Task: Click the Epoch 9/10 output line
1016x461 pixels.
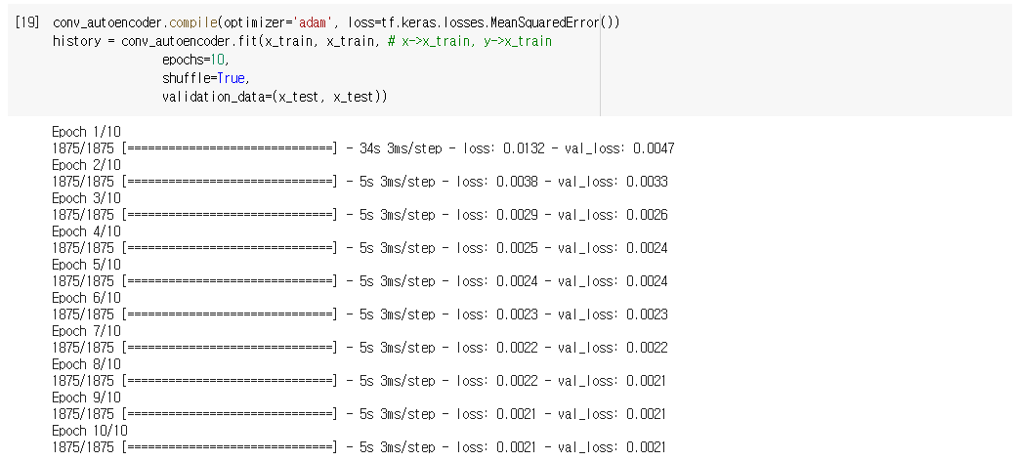Action: click(86, 398)
